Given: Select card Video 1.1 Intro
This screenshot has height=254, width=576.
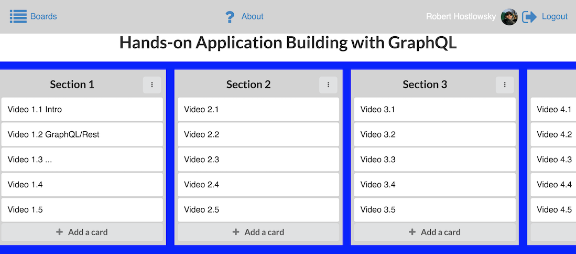Looking at the screenshot, I should tap(82, 109).
